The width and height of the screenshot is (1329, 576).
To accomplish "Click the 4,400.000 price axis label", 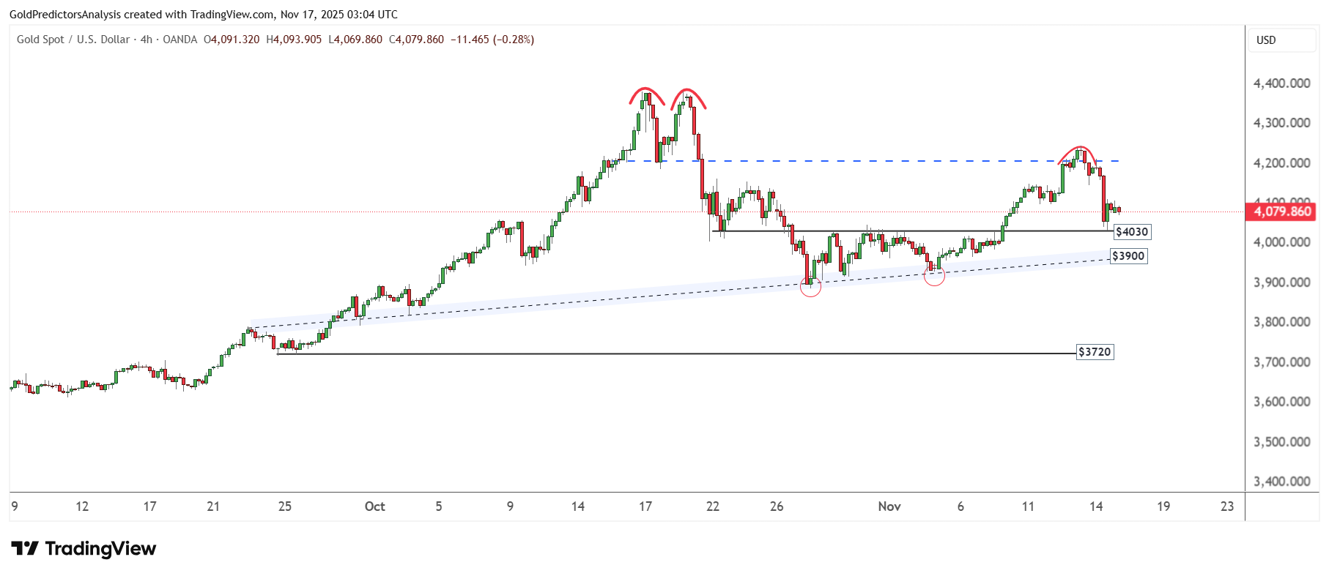I will (1281, 83).
